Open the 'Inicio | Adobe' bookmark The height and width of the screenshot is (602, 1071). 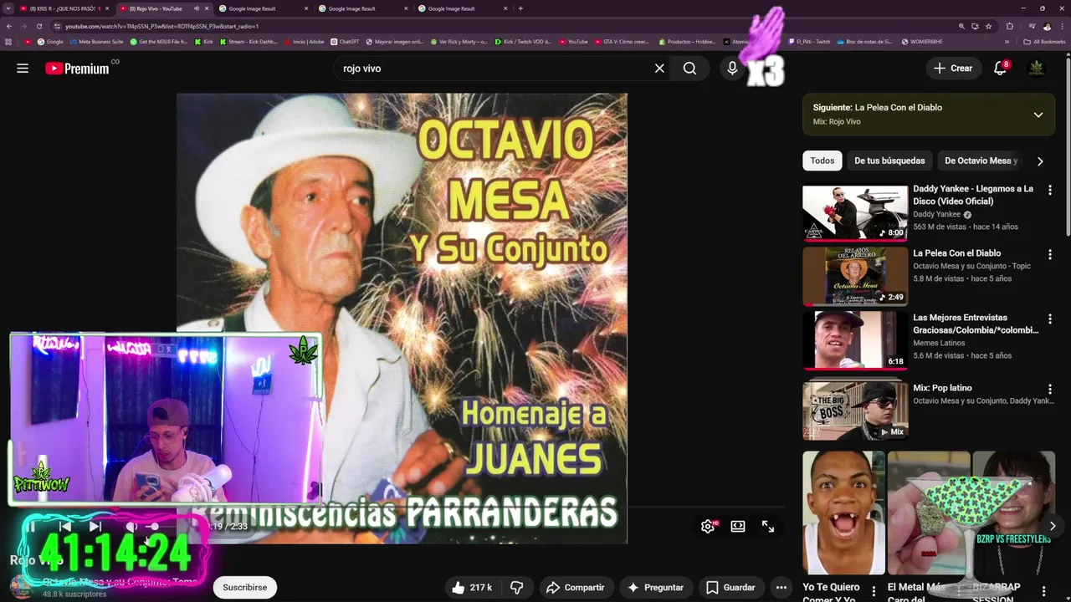tap(304, 41)
